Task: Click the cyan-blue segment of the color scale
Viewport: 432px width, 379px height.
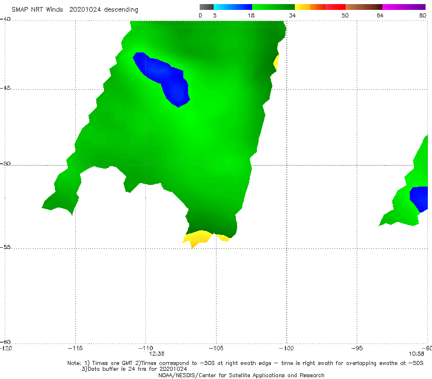Action: point(233,7)
